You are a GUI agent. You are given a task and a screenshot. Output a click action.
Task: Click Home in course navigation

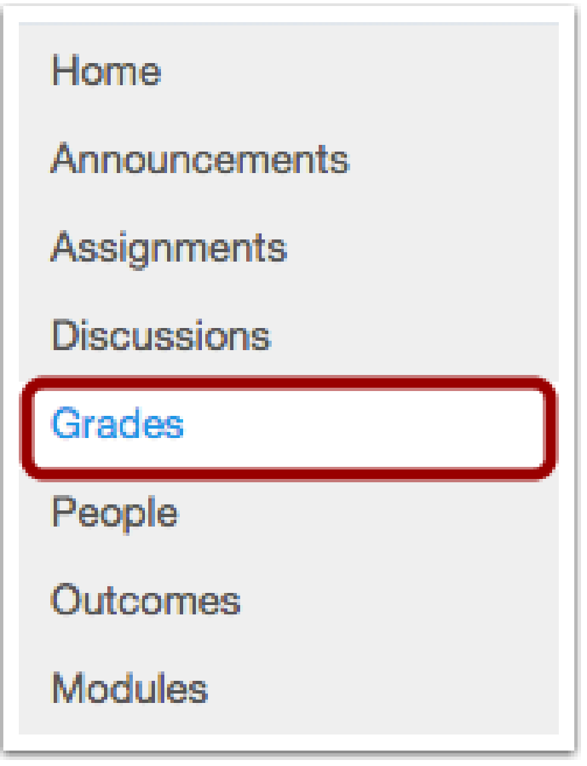106,71
